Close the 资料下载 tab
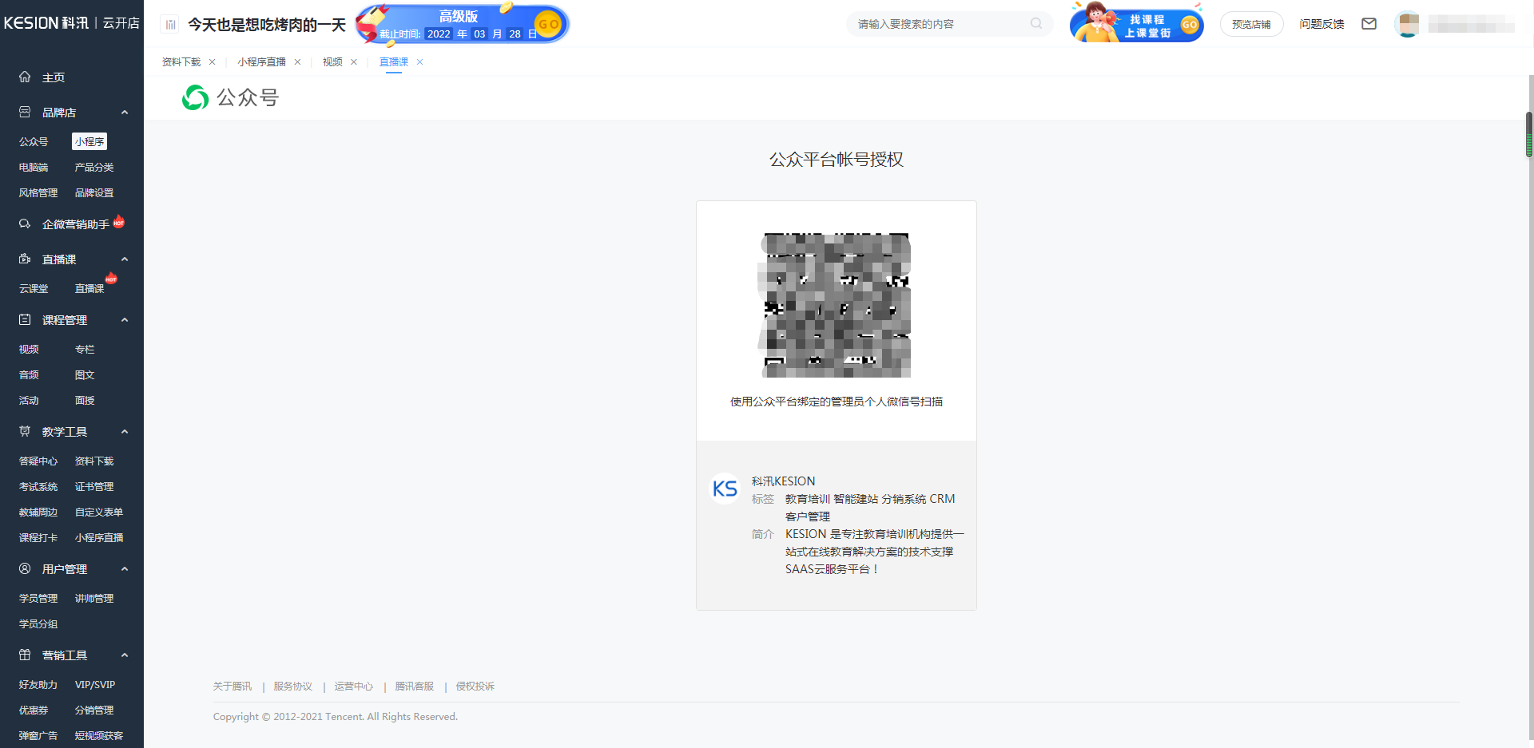 212,61
